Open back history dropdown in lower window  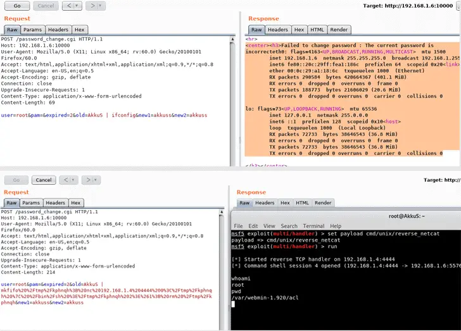pyautogui.click(x=73, y=180)
